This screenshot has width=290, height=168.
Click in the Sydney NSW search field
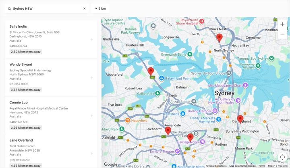tap(47, 8)
